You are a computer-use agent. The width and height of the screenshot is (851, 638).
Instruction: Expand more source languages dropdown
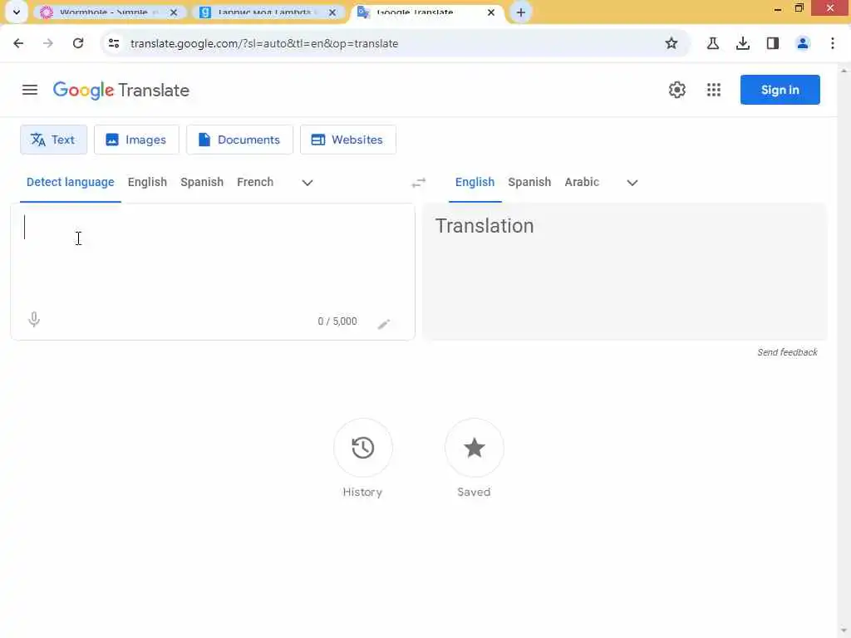click(x=307, y=183)
